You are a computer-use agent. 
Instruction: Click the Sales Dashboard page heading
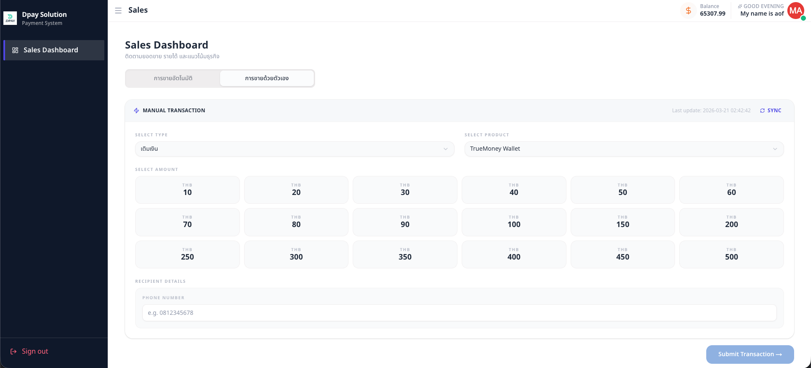166,45
